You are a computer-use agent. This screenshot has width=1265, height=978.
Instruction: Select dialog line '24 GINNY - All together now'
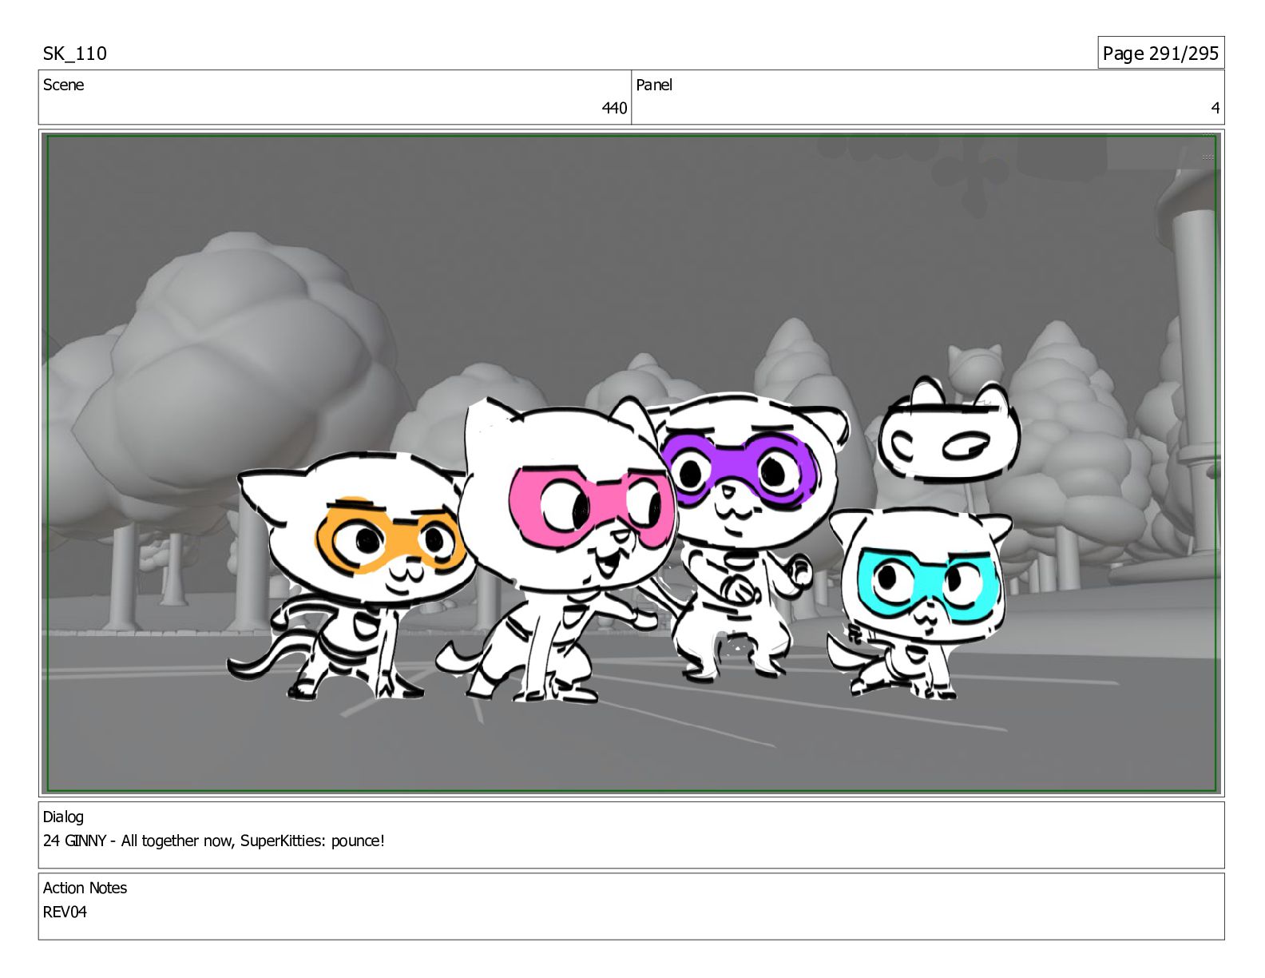[x=214, y=841]
